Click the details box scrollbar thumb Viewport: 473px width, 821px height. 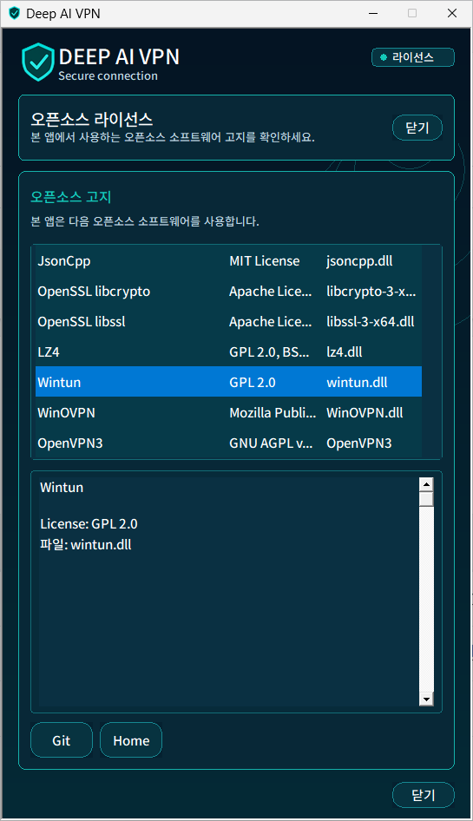[x=426, y=499]
